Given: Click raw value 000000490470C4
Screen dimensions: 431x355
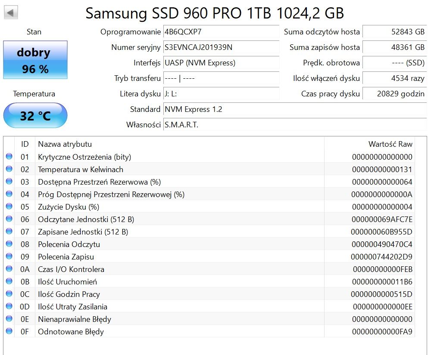Looking at the screenshot, I should tap(382, 244).
